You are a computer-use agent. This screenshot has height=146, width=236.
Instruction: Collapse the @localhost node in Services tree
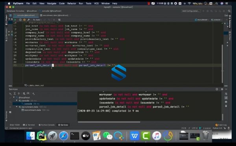click(14, 97)
